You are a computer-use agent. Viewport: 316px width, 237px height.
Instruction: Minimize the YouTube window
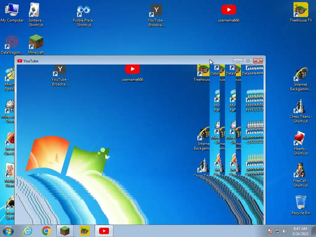[238, 61]
